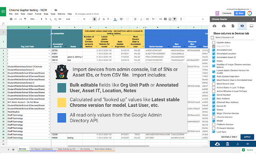Screen dimensions: 256x160
Task: Click the bell icon in sidebar footer
Action: [238, 144]
